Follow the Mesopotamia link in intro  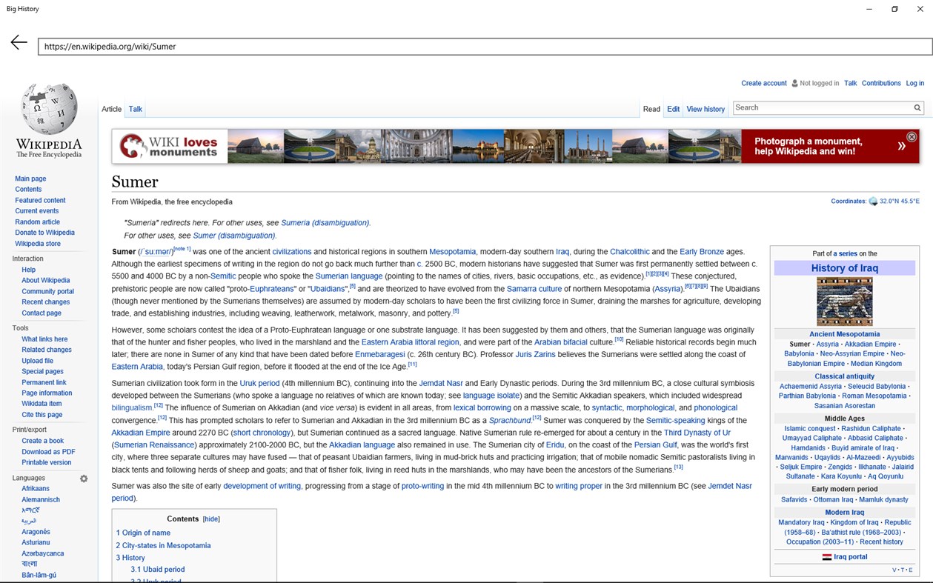[x=453, y=252]
